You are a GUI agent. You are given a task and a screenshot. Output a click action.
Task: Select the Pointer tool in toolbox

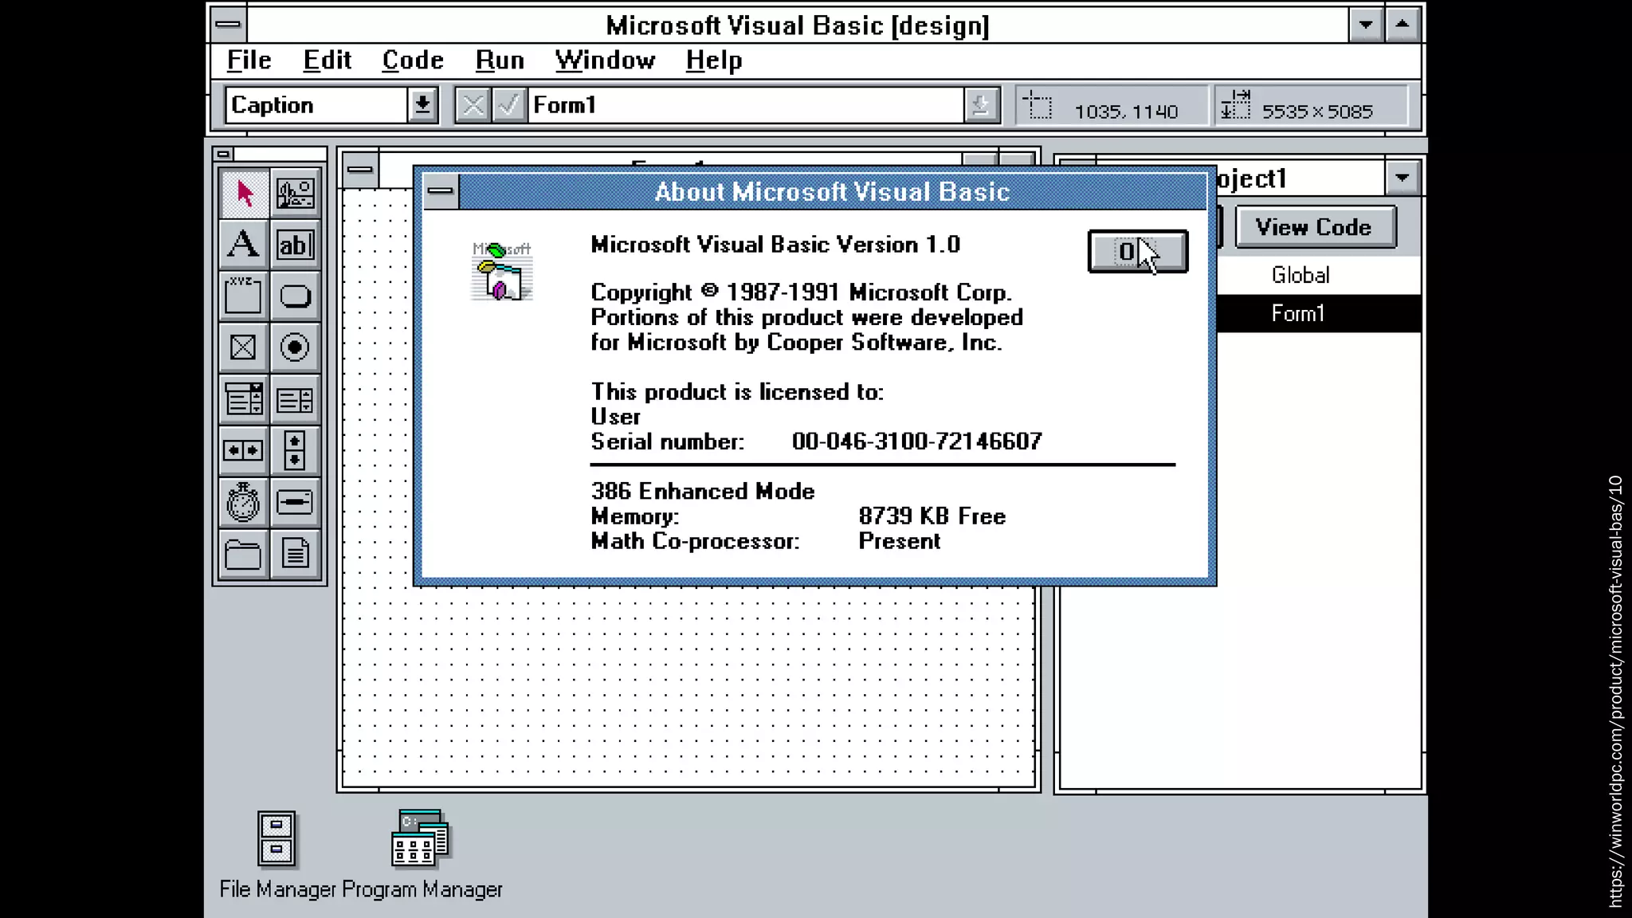coord(243,194)
